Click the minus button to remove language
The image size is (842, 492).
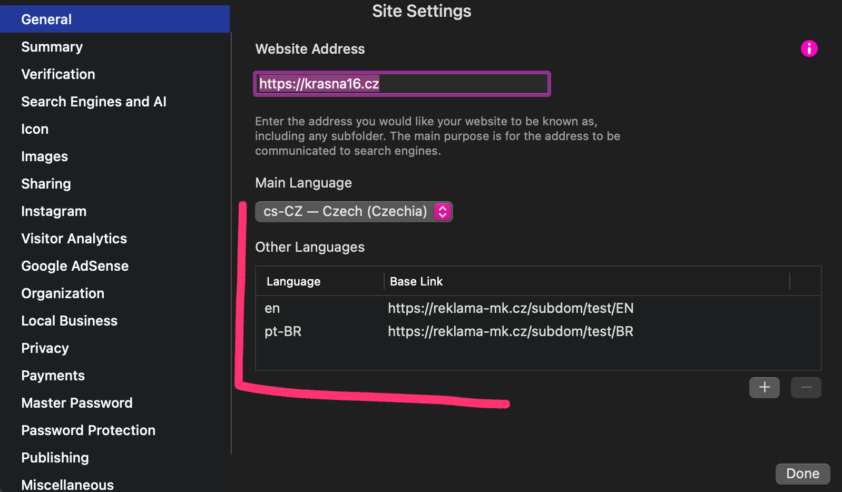pyautogui.click(x=806, y=388)
